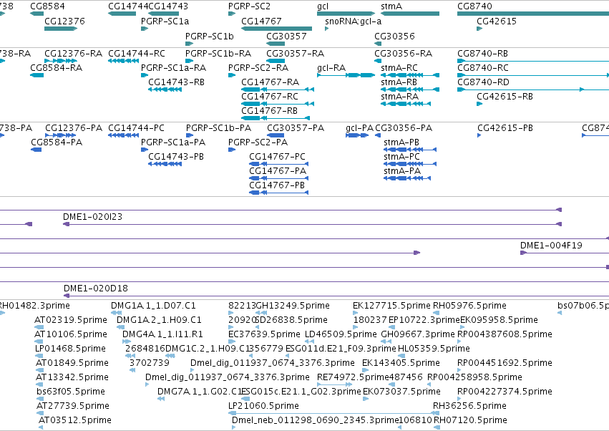
Task: Click the CG12376-PA protein label
Action: [74, 128]
